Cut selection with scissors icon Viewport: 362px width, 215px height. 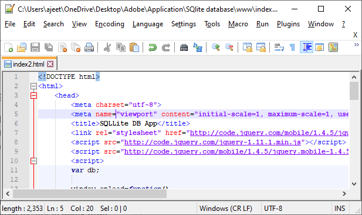point(107,47)
